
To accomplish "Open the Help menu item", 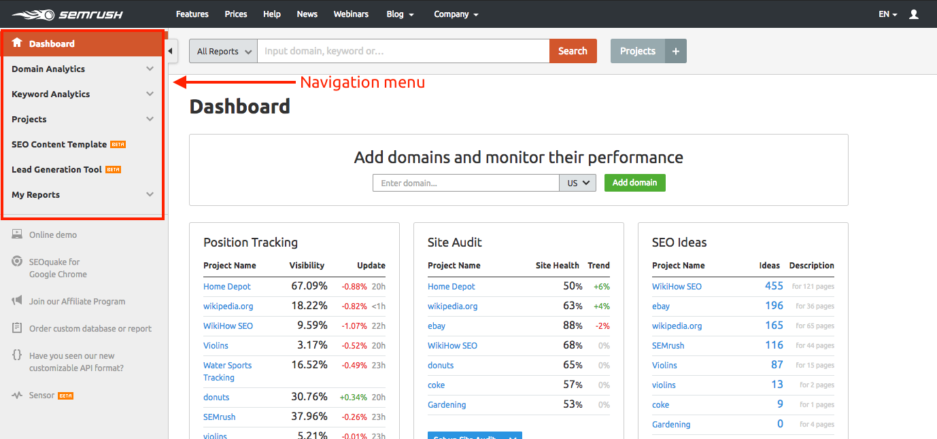I will tap(272, 14).
